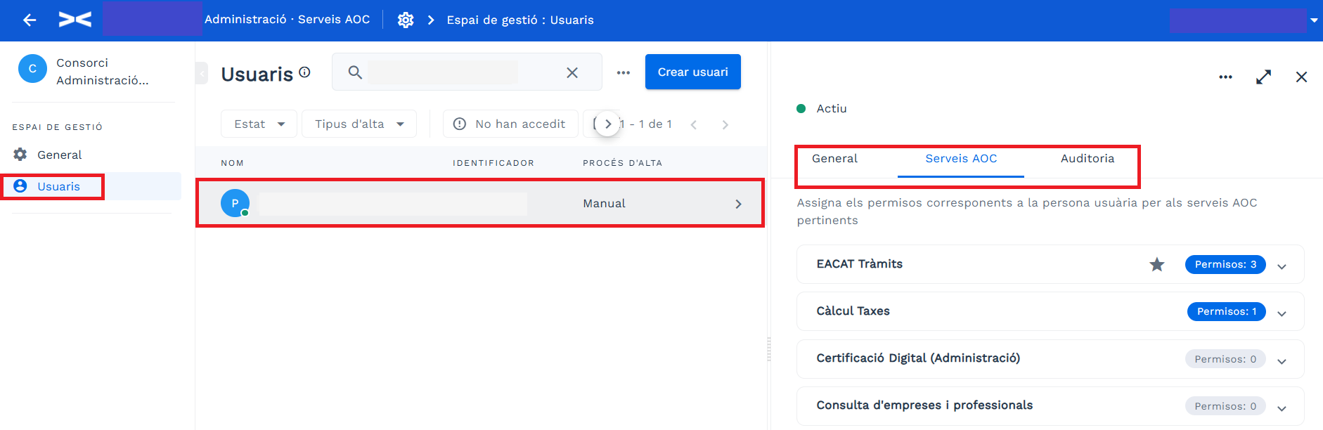Click the Crear usuari button
The height and width of the screenshot is (430, 1323).
(693, 72)
